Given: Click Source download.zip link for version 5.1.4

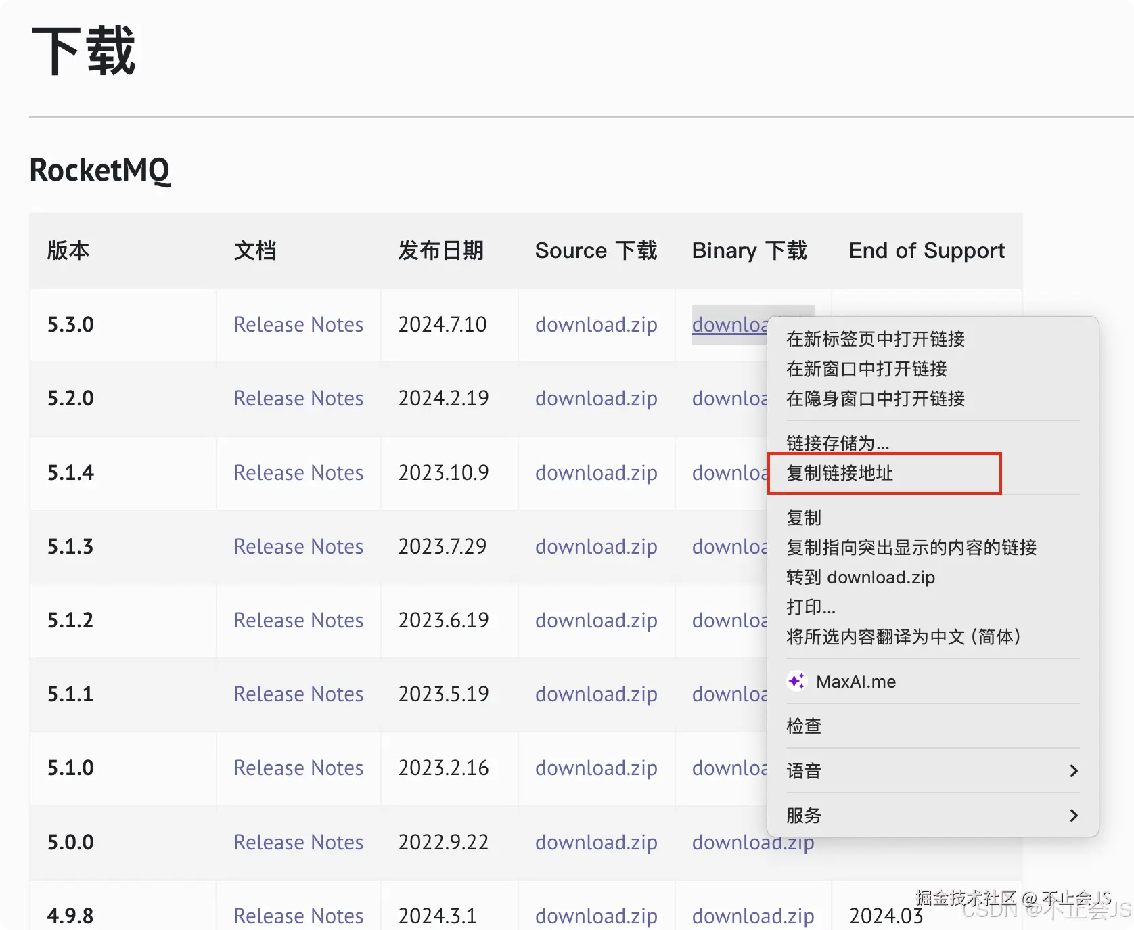Looking at the screenshot, I should click(596, 472).
